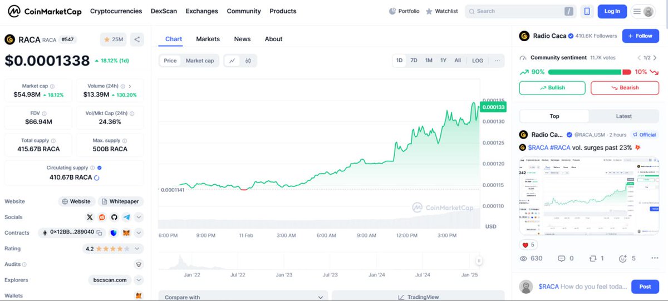The image size is (668, 301).
Task: Expand the Socials dropdown chevron
Action: tap(139, 217)
